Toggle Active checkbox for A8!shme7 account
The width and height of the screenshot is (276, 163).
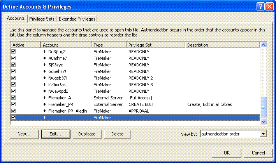pos(14,58)
